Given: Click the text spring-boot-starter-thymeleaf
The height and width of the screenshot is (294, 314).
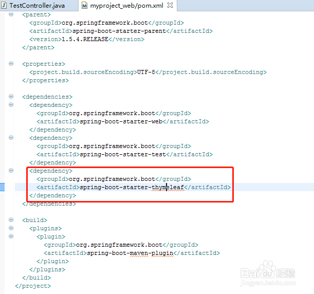Looking at the screenshot, I should tap(132, 187).
